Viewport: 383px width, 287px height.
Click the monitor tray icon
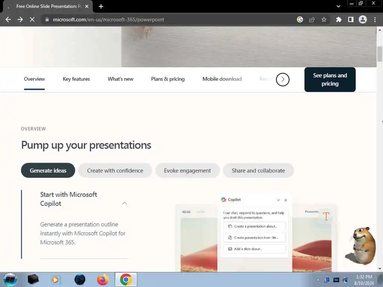[x=336, y=280]
